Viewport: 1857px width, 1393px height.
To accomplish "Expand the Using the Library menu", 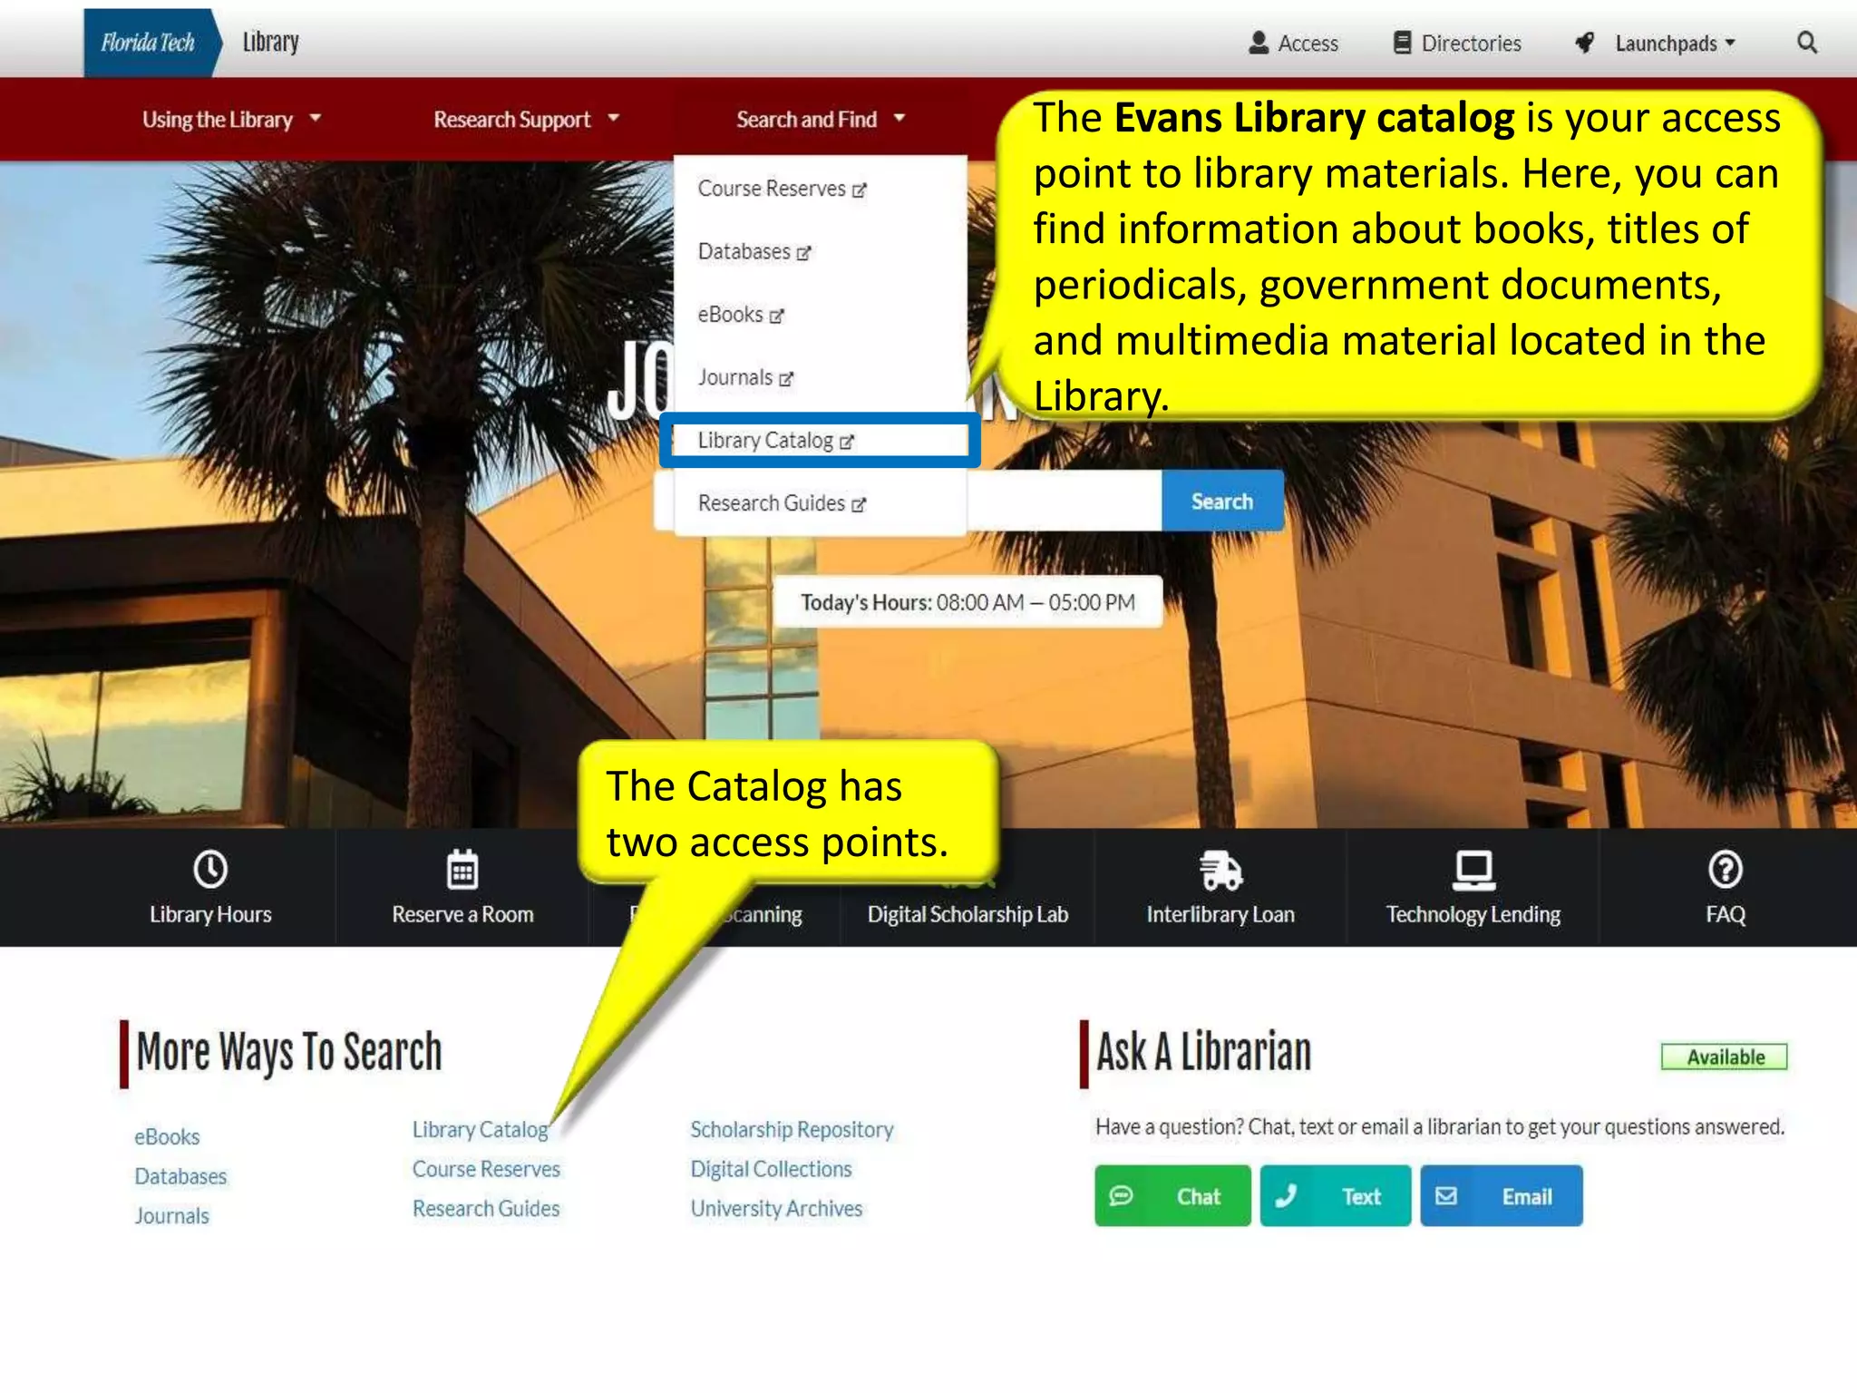I will pyautogui.click(x=231, y=119).
